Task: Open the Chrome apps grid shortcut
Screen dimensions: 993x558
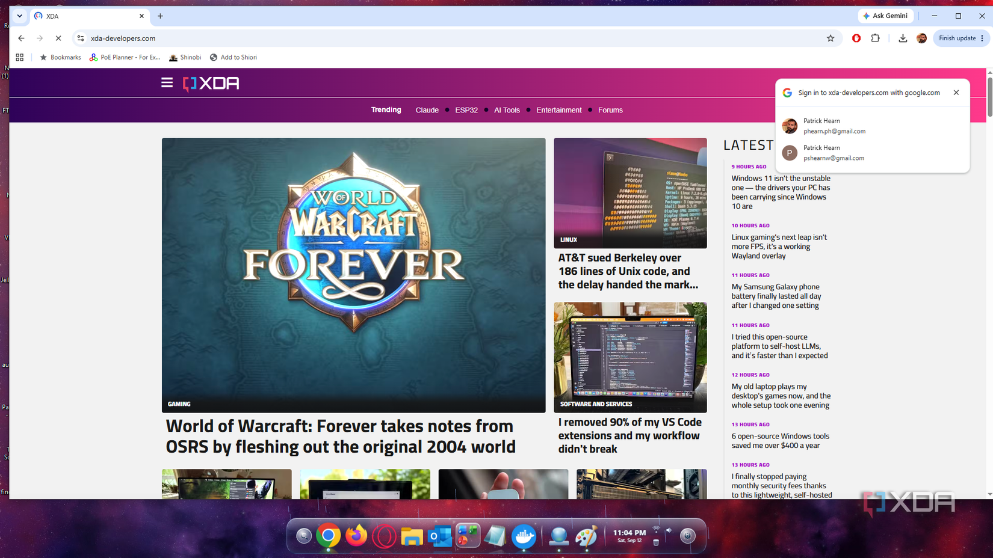Action: [20, 57]
